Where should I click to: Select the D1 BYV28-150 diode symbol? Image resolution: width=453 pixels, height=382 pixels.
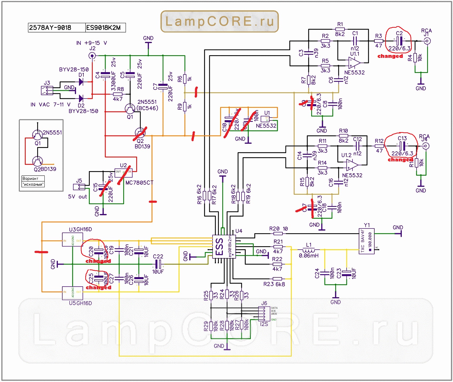(81, 82)
